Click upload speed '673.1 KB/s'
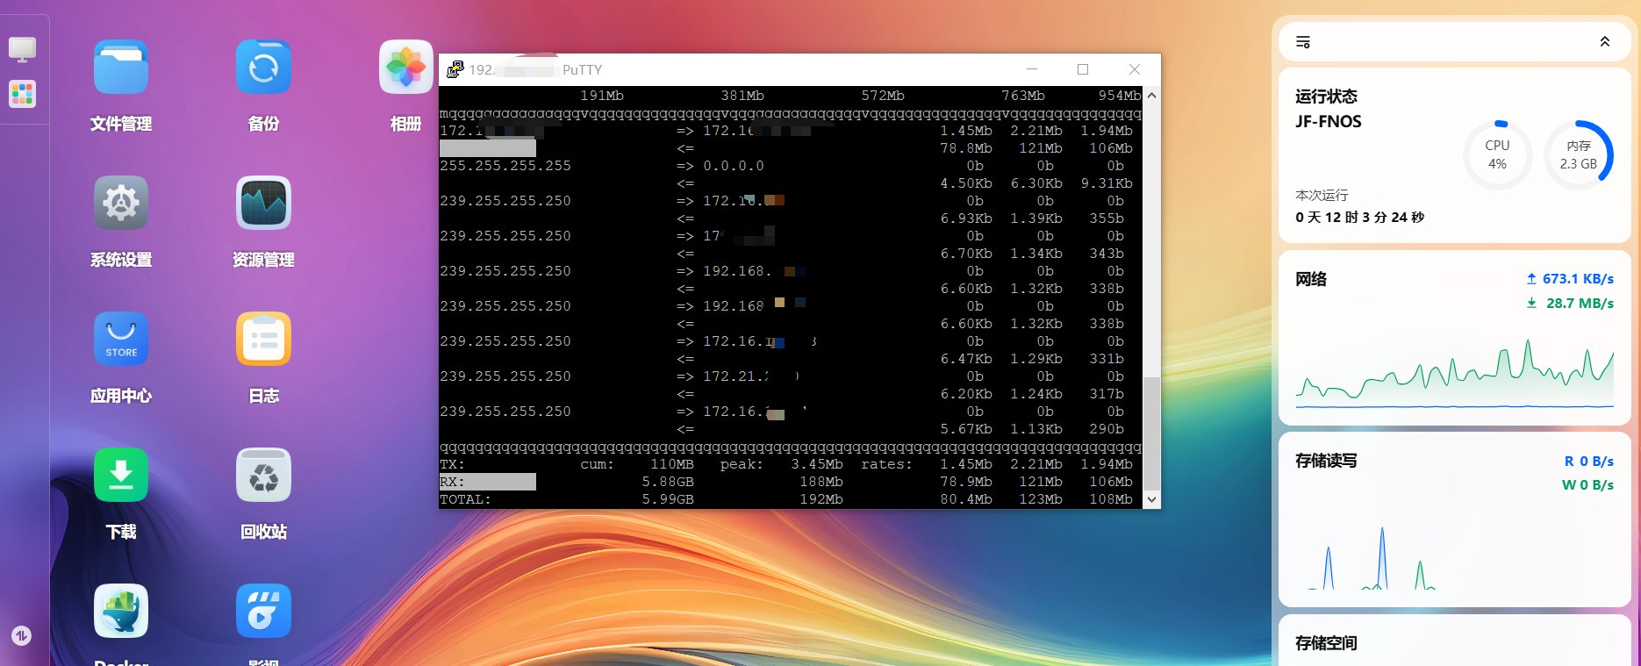The image size is (1641, 666). (x=1578, y=278)
